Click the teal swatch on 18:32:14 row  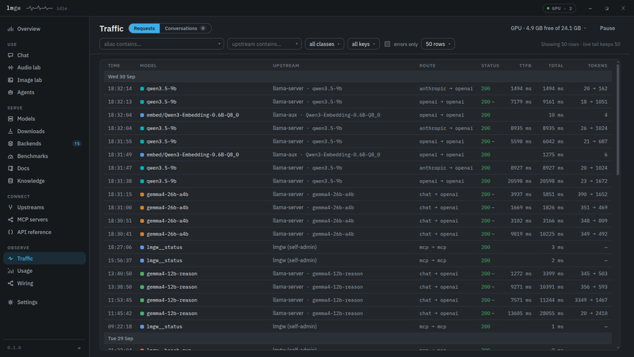pos(142,89)
